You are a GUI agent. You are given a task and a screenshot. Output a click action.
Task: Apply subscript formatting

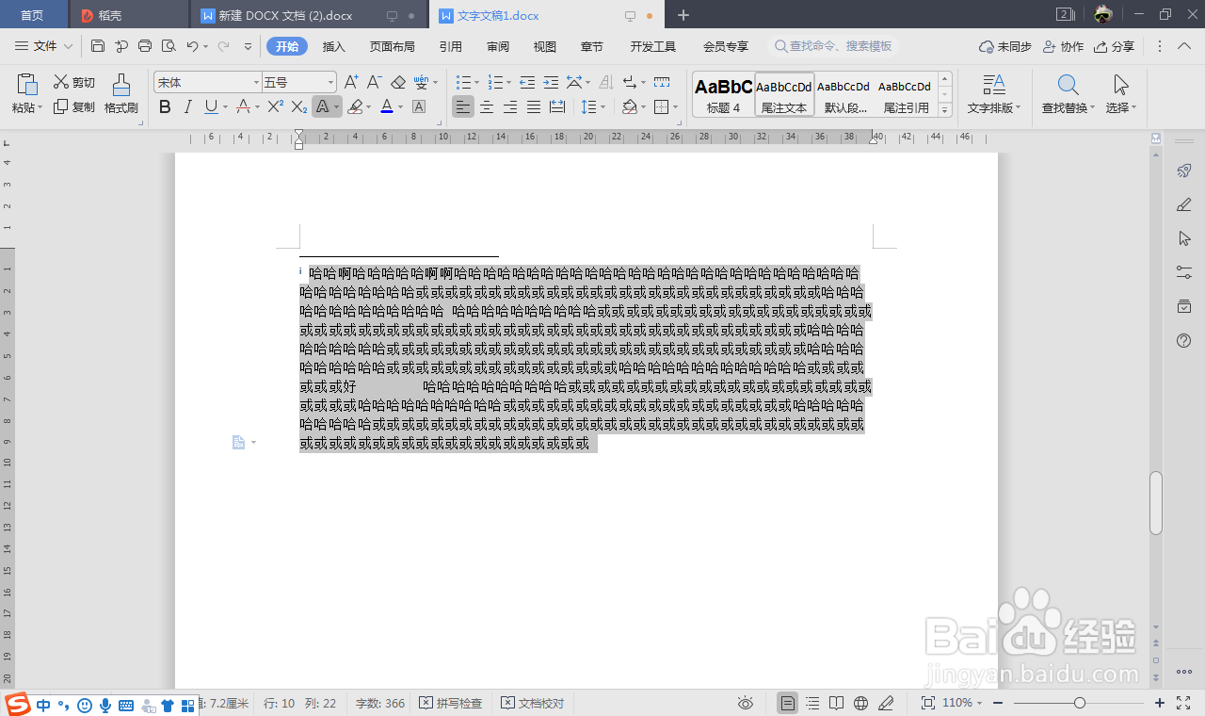298,106
